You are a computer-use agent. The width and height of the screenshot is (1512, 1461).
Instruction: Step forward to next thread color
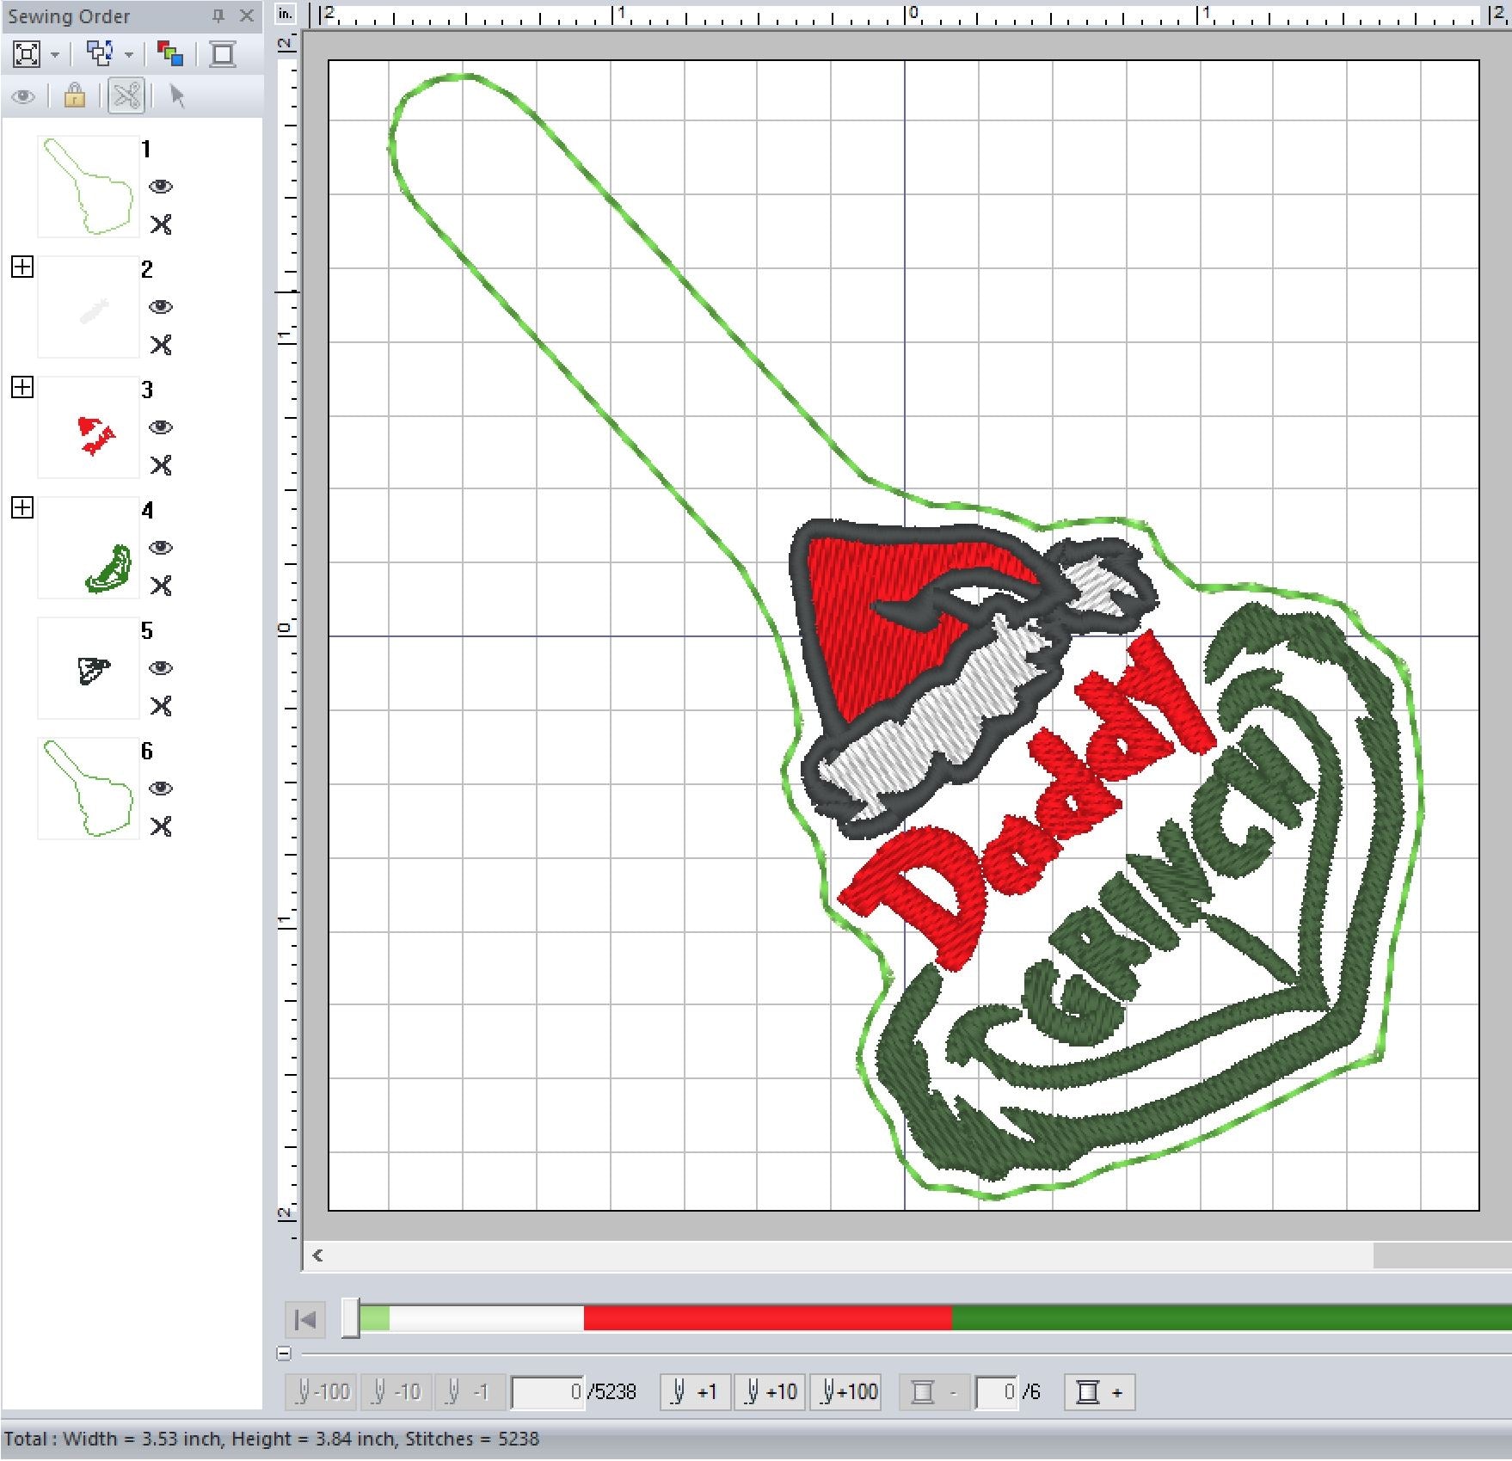(1099, 1392)
